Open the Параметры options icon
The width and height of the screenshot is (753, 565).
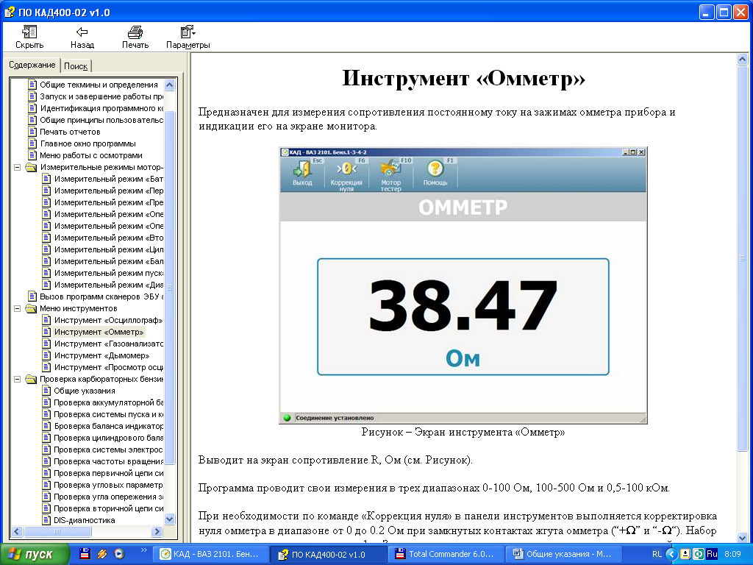click(x=188, y=32)
